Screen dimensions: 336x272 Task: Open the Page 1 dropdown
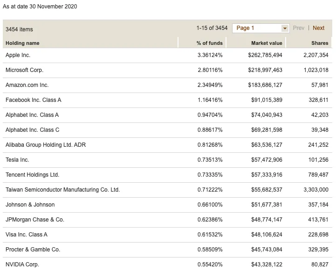pyautogui.click(x=261, y=28)
